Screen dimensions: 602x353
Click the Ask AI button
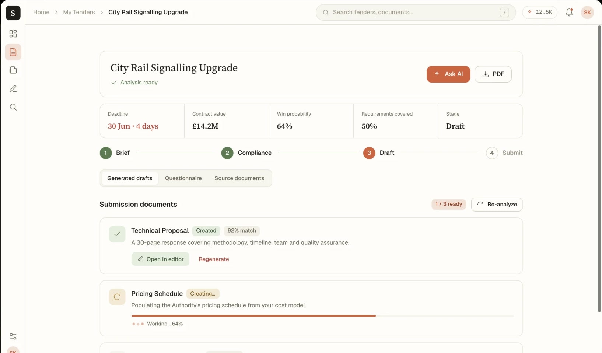(448, 74)
